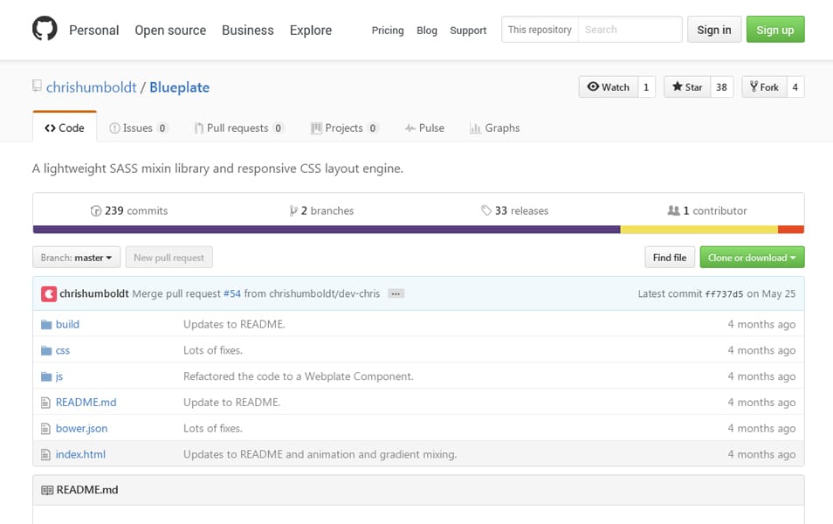View the 33 releases link
The image size is (833, 524).
point(515,211)
